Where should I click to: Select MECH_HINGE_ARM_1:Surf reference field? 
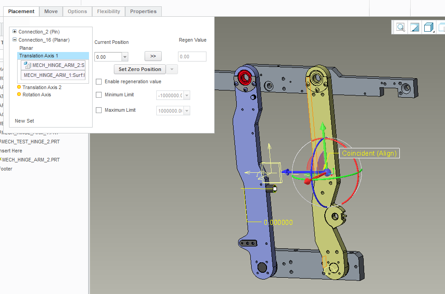53,75
